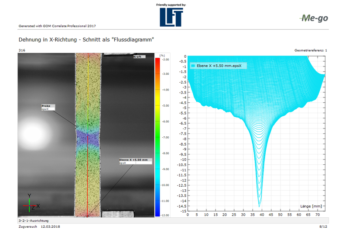Click the stage number 316
This screenshot has height=247, width=349.
click(21, 51)
